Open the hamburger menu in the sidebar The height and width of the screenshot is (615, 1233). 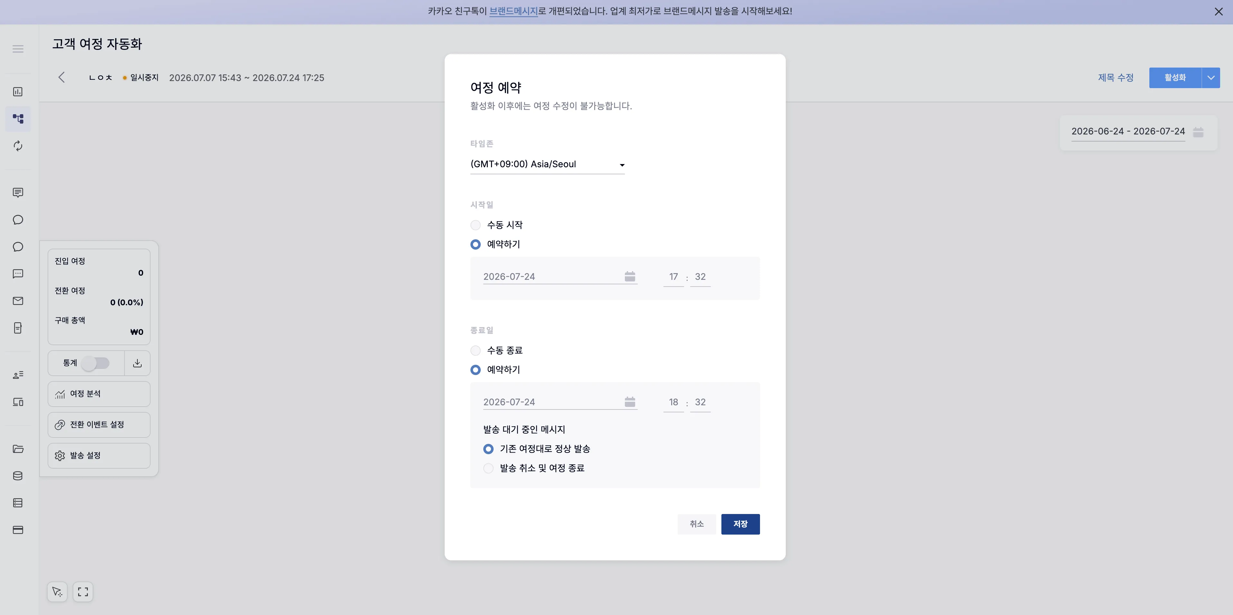coord(18,49)
